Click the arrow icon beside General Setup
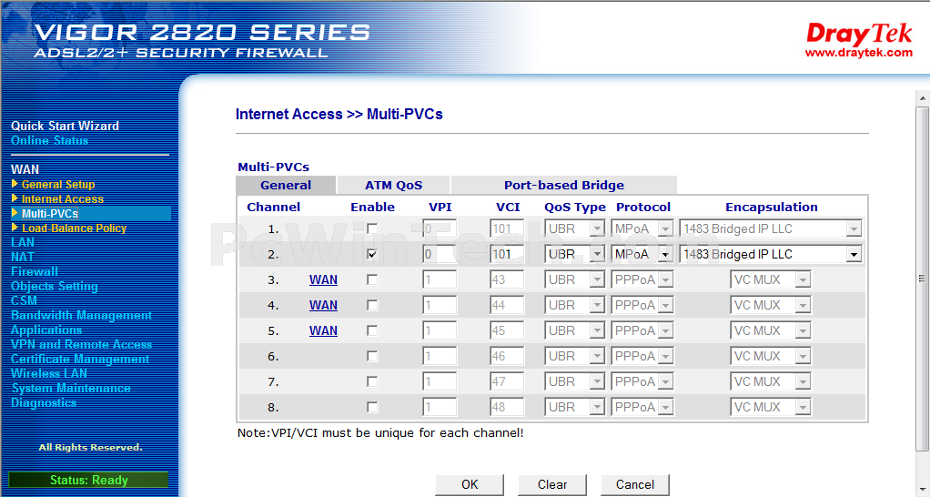930x497 pixels. 15,184
